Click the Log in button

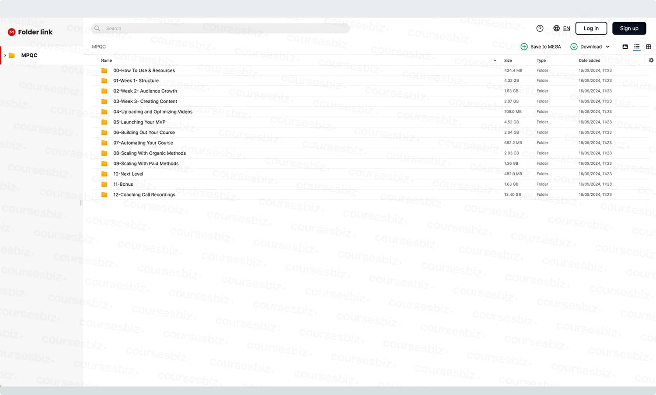tap(591, 28)
